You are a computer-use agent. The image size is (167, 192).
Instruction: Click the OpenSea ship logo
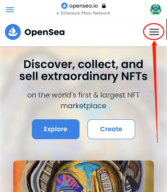coord(13,32)
